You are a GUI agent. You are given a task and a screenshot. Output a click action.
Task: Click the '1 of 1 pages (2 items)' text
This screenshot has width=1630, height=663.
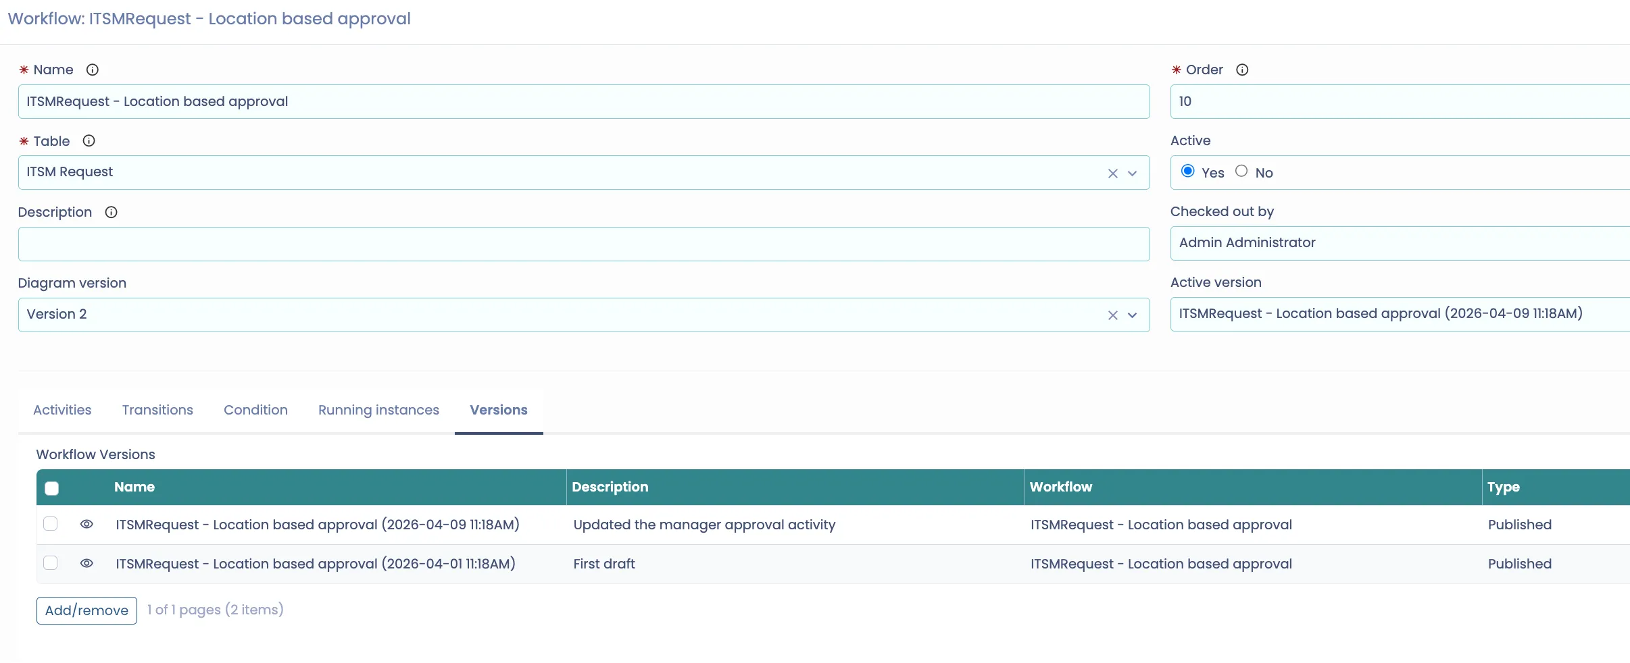216,610
